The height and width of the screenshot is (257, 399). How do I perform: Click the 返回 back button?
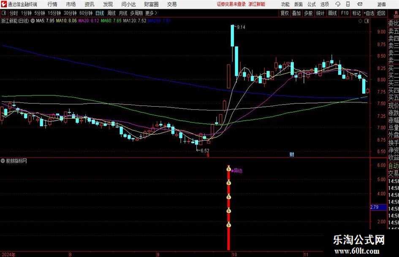click(381, 13)
